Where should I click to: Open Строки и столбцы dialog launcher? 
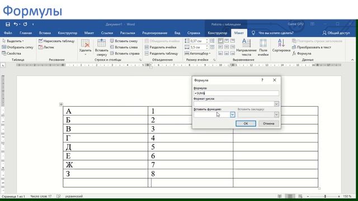140,60
